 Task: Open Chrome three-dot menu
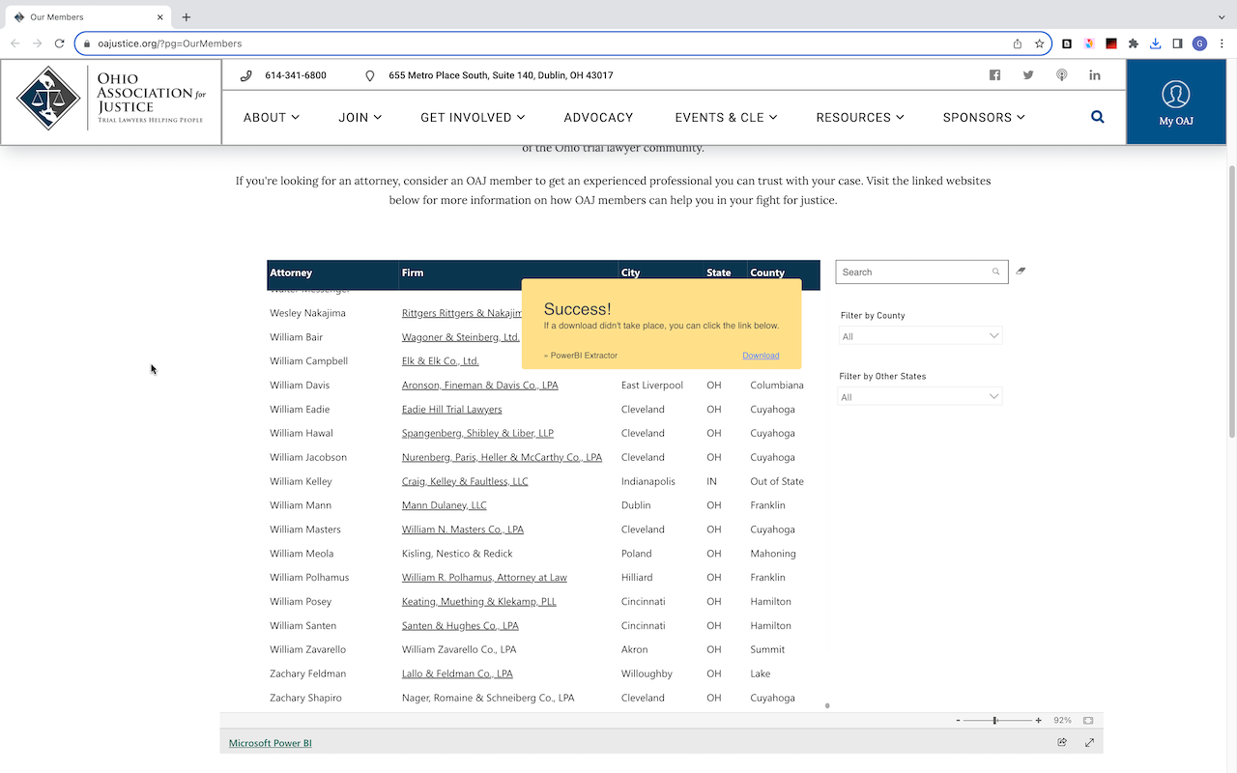click(x=1221, y=43)
